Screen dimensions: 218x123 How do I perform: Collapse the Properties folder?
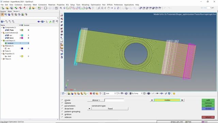[1, 54]
